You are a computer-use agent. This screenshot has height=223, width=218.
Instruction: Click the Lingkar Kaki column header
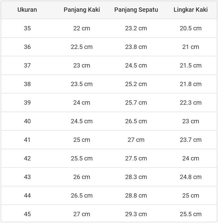(190, 10)
